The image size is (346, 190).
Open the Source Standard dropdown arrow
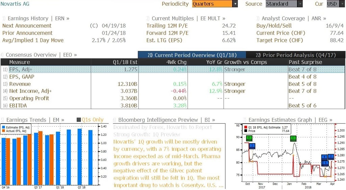300,4
